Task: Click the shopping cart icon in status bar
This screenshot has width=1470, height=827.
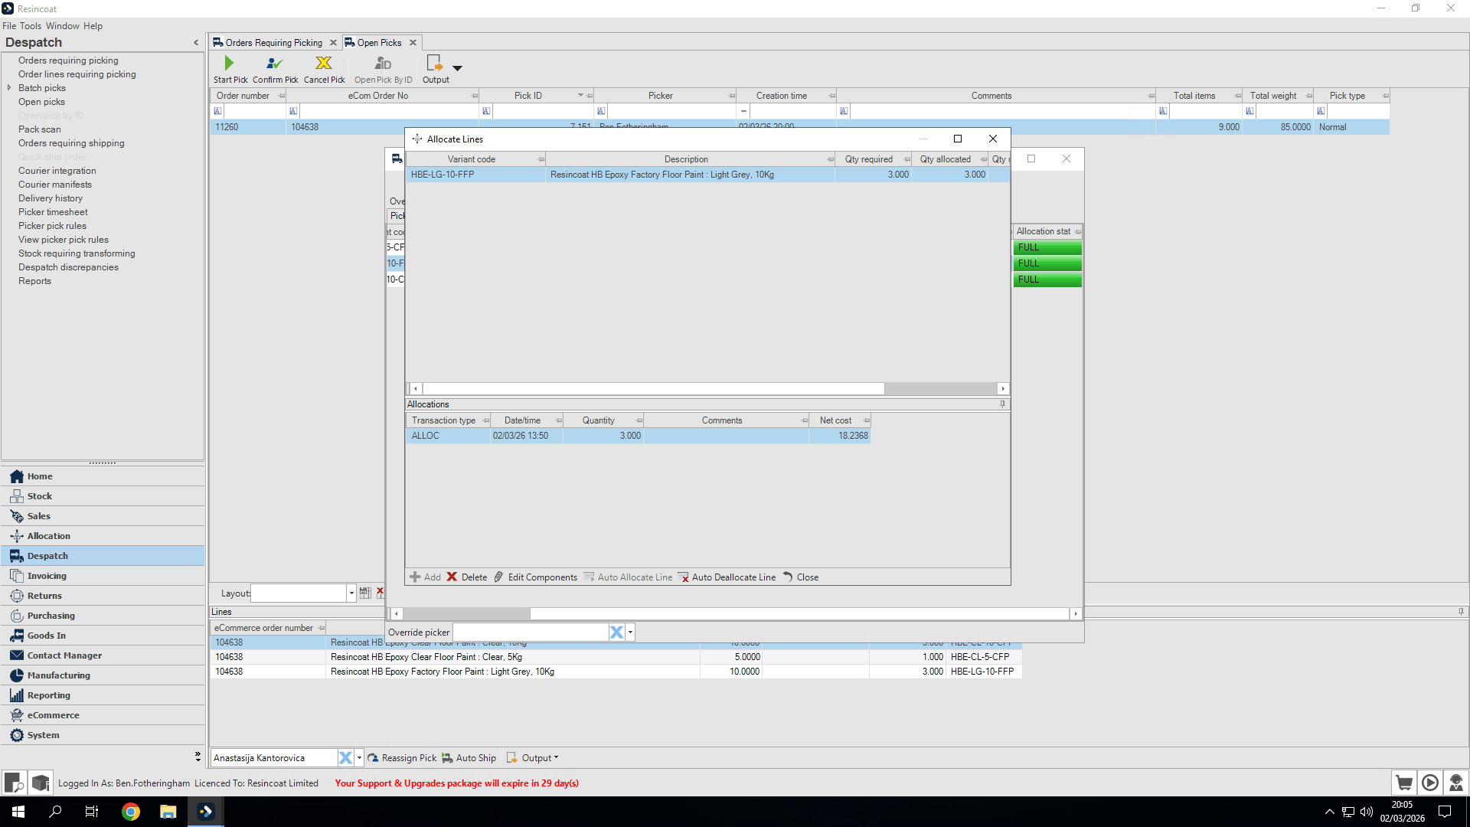Action: 1403,783
